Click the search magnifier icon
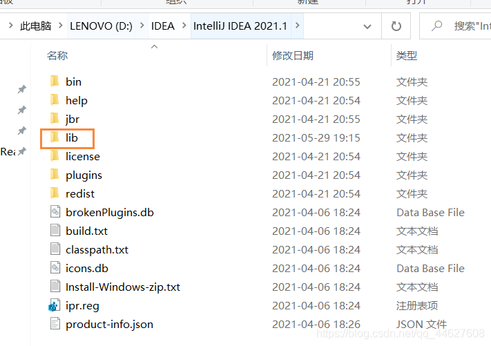Screen dimensions: 491x346 click(x=436, y=26)
